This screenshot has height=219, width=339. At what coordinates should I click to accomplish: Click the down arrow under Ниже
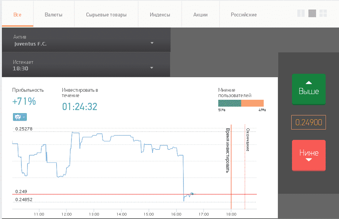(309, 160)
